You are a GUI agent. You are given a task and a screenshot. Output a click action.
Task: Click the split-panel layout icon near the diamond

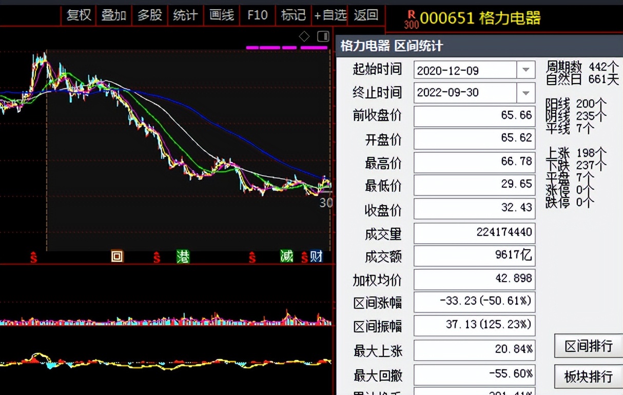tap(322, 36)
